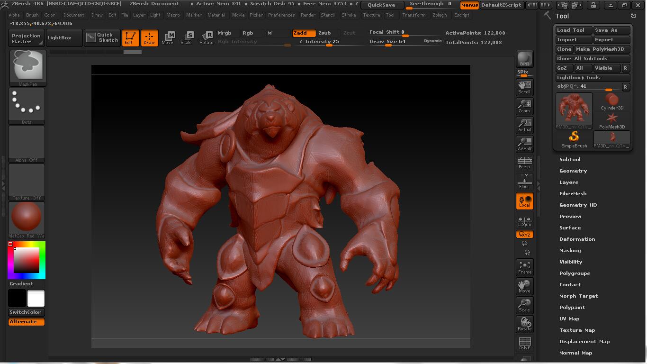Click the SwitchColor button
647x364 pixels.
tap(27, 312)
